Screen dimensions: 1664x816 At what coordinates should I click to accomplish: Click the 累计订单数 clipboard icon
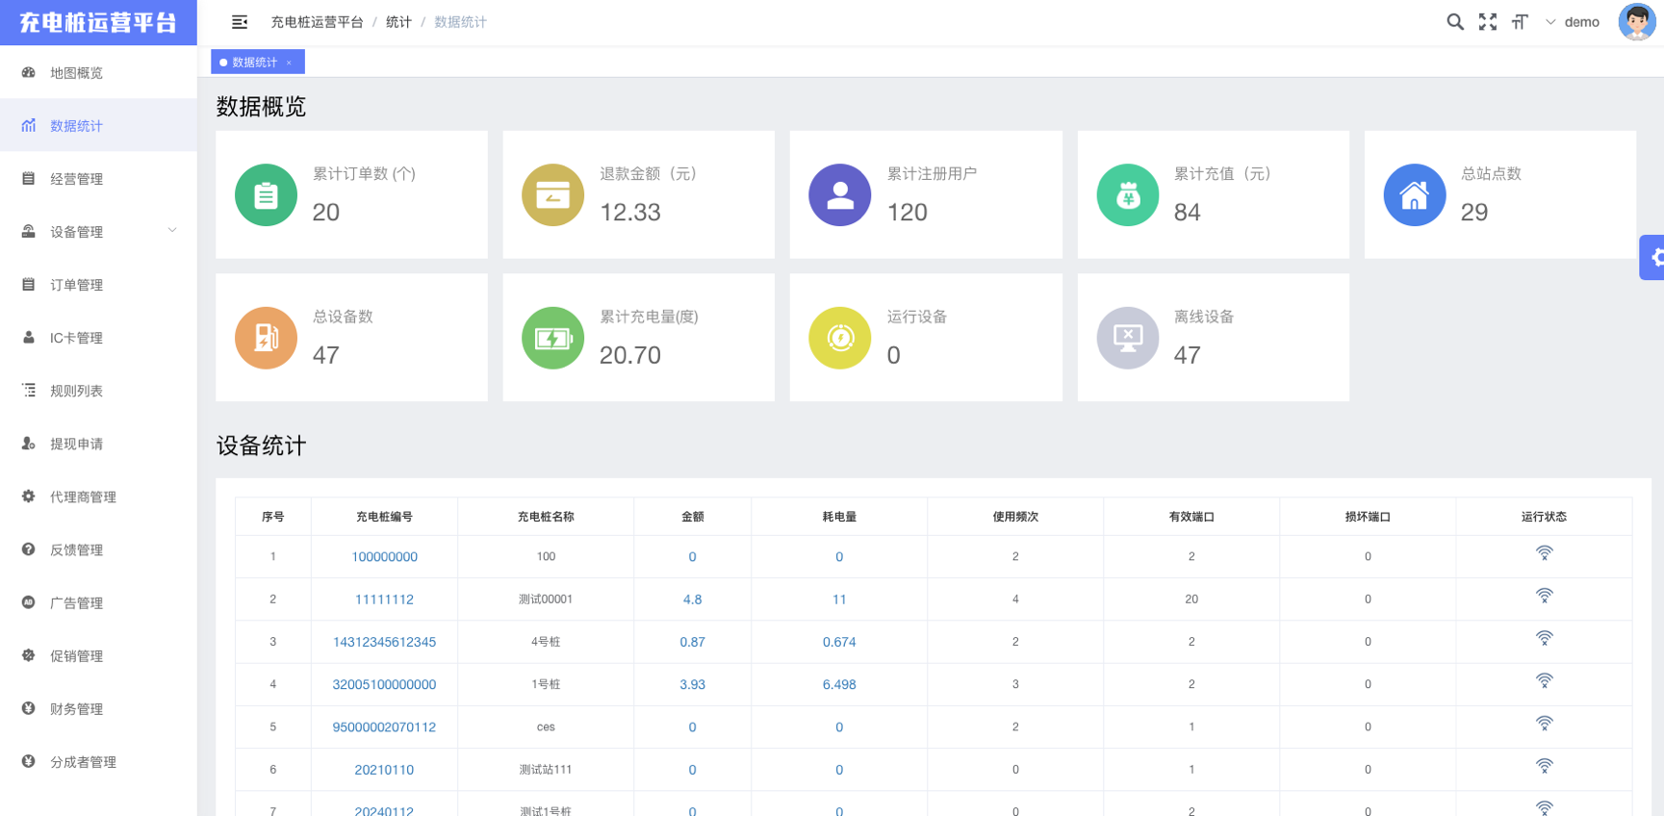pyautogui.click(x=266, y=195)
